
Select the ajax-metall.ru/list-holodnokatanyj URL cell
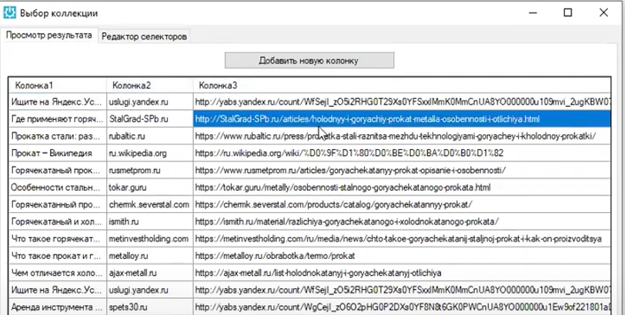pyautogui.click(x=402, y=273)
